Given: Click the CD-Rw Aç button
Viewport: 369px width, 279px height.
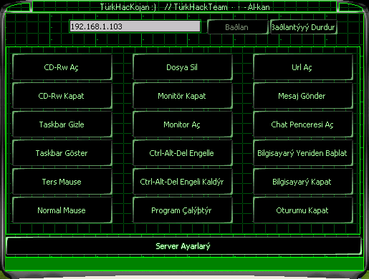Looking at the screenshot, I should tap(62, 67).
